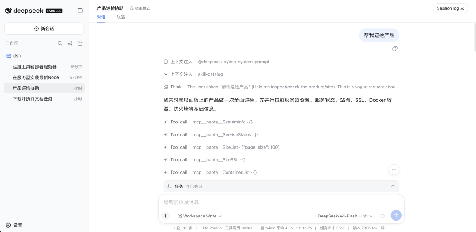Open 设置 at the sidebar bottom

point(14,225)
